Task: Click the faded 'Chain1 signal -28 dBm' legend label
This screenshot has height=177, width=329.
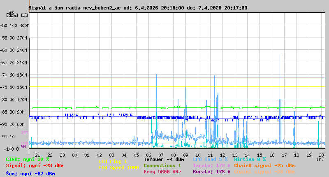Action: coord(264,172)
